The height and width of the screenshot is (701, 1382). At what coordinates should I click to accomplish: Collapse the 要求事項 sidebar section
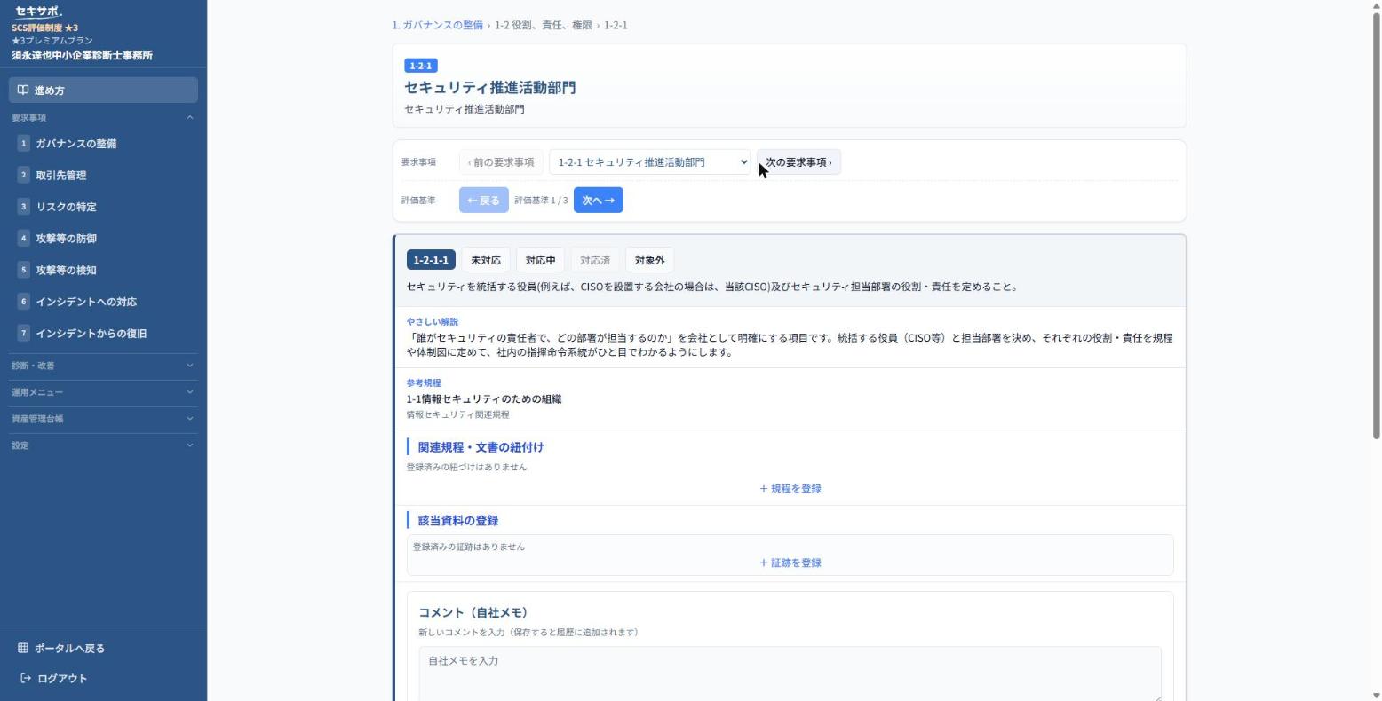point(103,117)
